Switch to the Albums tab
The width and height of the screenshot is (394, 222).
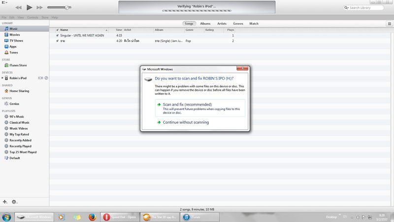[x=205, y=23]
